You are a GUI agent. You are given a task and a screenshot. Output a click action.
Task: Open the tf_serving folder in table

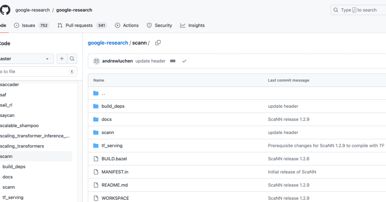pyautogui.click(x=112, y=146)
